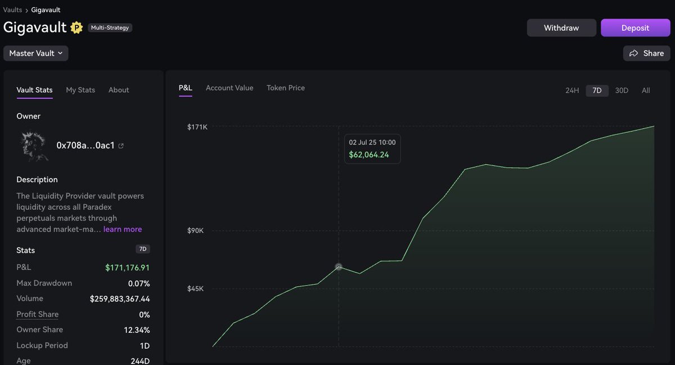Expand the Master Vault dropdown
The image size is (675, 365).
click(x=35, y=53)
